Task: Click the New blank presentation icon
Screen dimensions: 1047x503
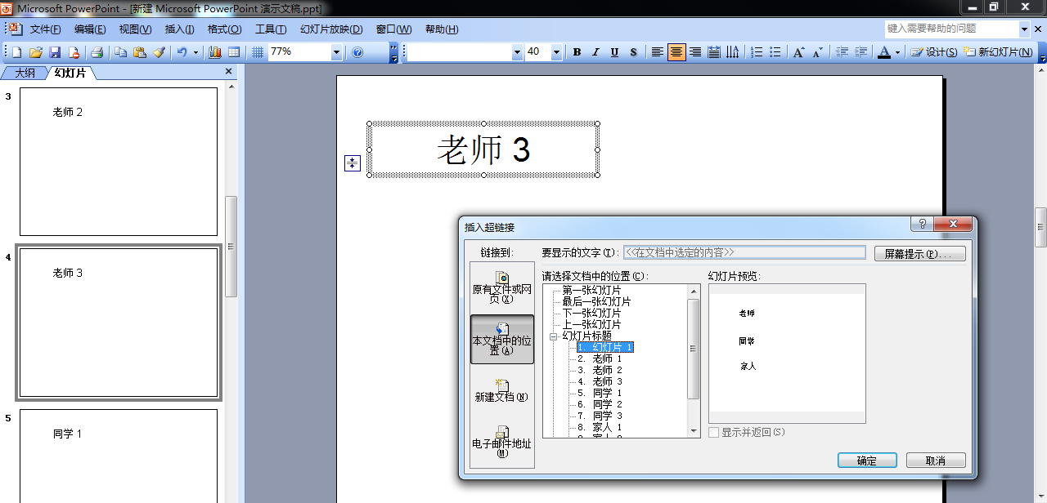Action: click(16, 52)
